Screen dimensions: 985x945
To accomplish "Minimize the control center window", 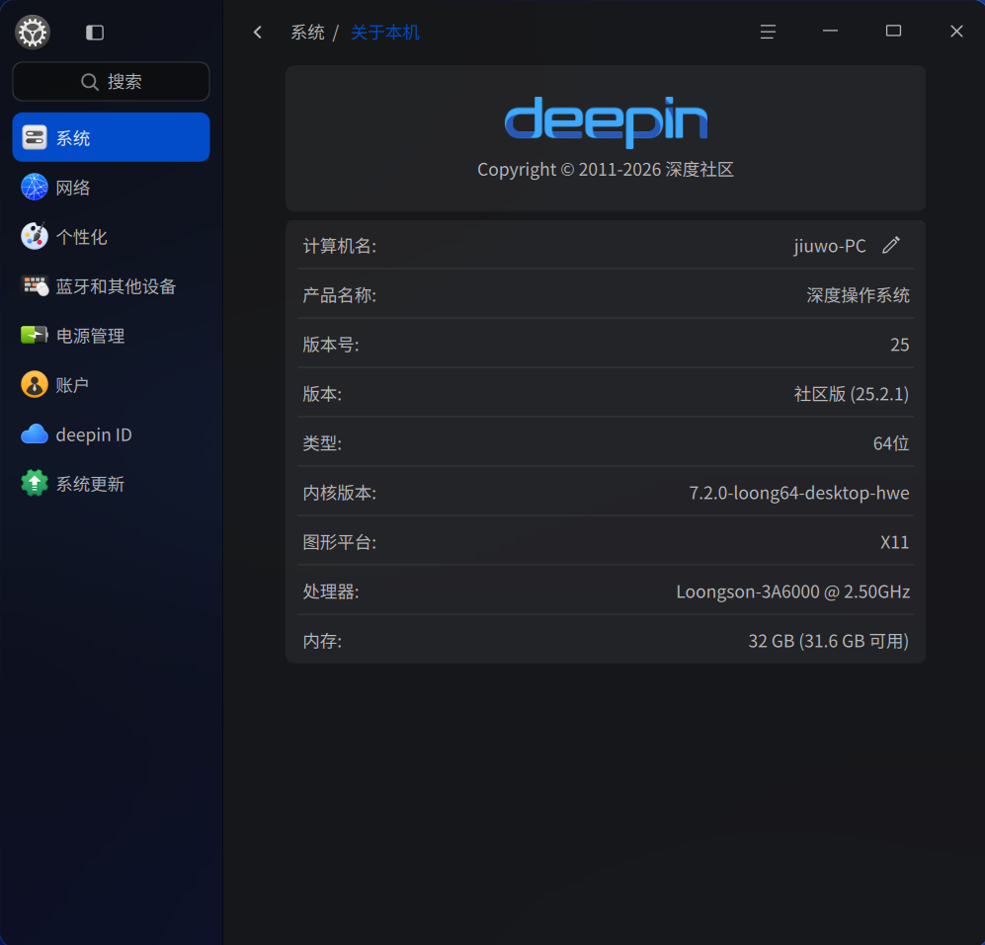I will pos(831,31).
